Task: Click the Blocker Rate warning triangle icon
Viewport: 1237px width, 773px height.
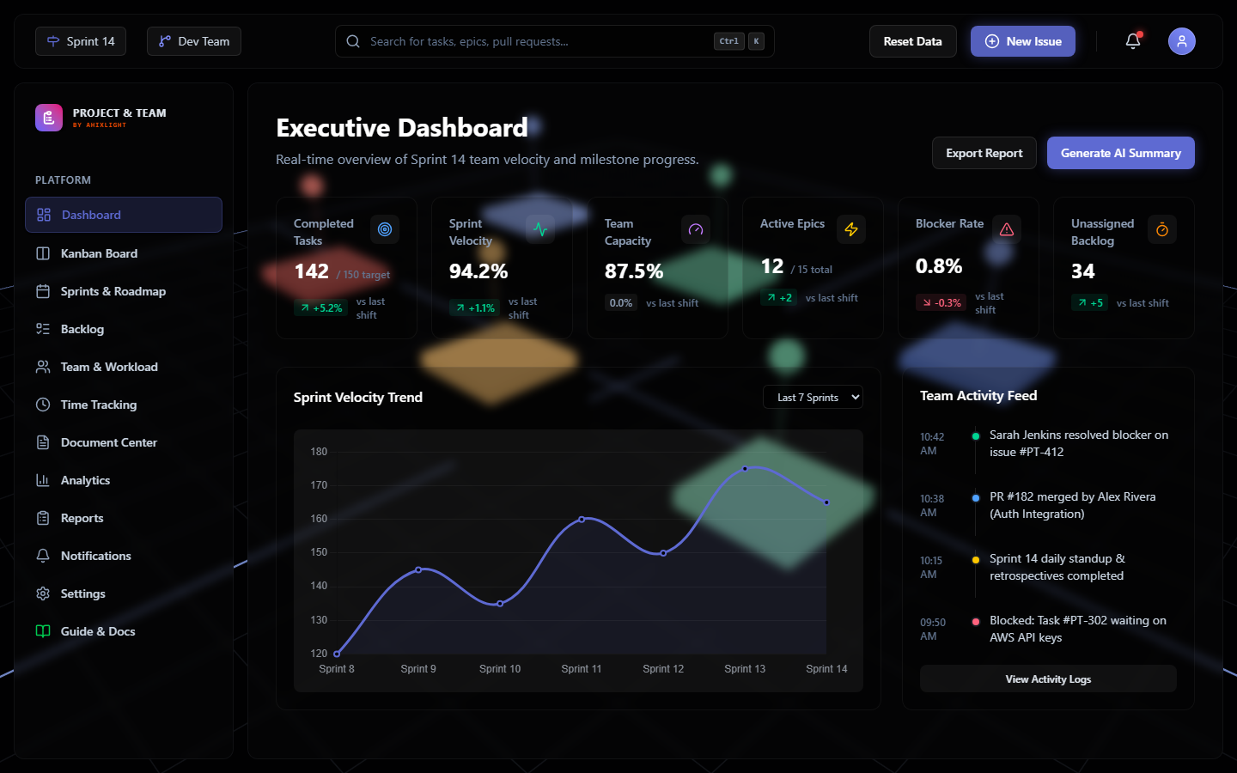Action: (1007, 229)
